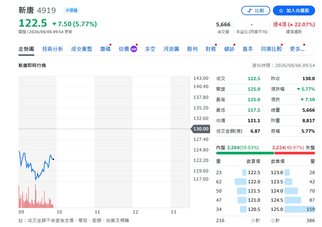Image resolution: width=322 pixels, height=227 pixels.
Task: Click bid price 122.0 row
Action: coord(238,182)
